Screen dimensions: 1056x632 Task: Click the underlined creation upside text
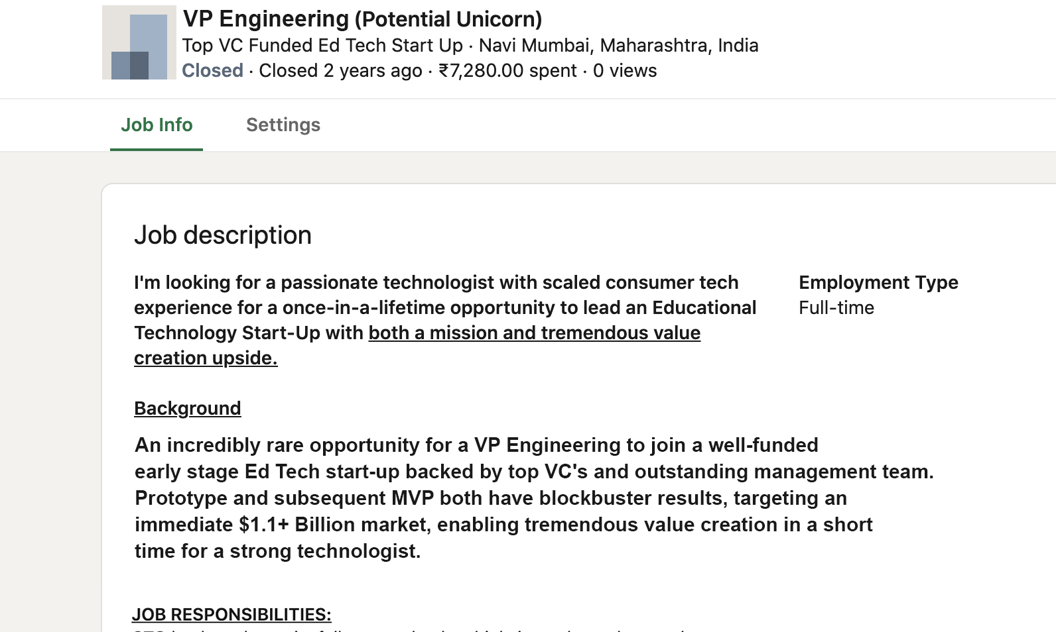coord(206,358)
